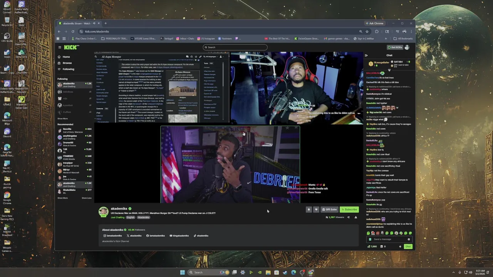Open TJR recommended channel
Viewport: 493px width, 277px height.
74,150
